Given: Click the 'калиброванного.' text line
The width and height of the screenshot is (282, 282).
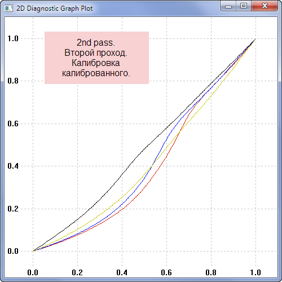Looking at the screenshot, I should (96, 73).
